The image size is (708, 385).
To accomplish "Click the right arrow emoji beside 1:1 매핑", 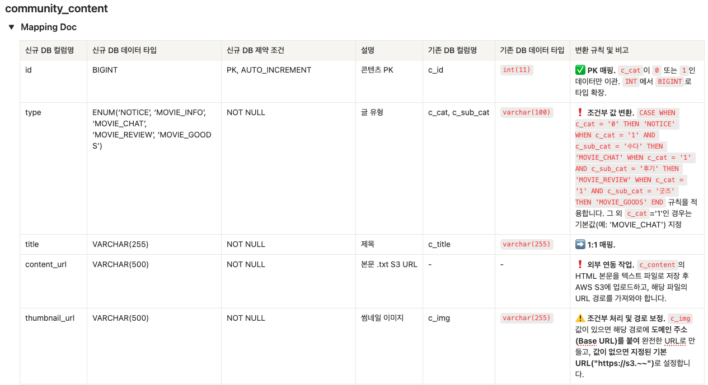I will 580,245.
